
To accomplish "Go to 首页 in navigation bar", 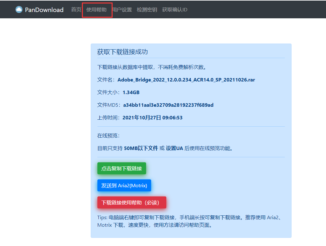I will (76, 9).
